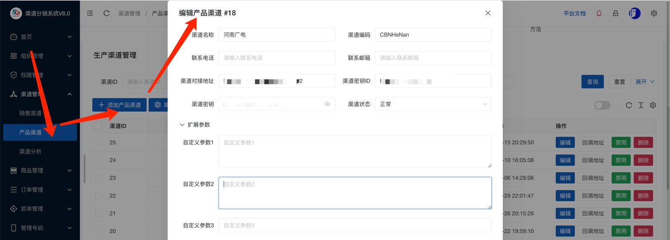Open the 平台文档 link
This screenshot has height=240, width=670.
[574, 13]
